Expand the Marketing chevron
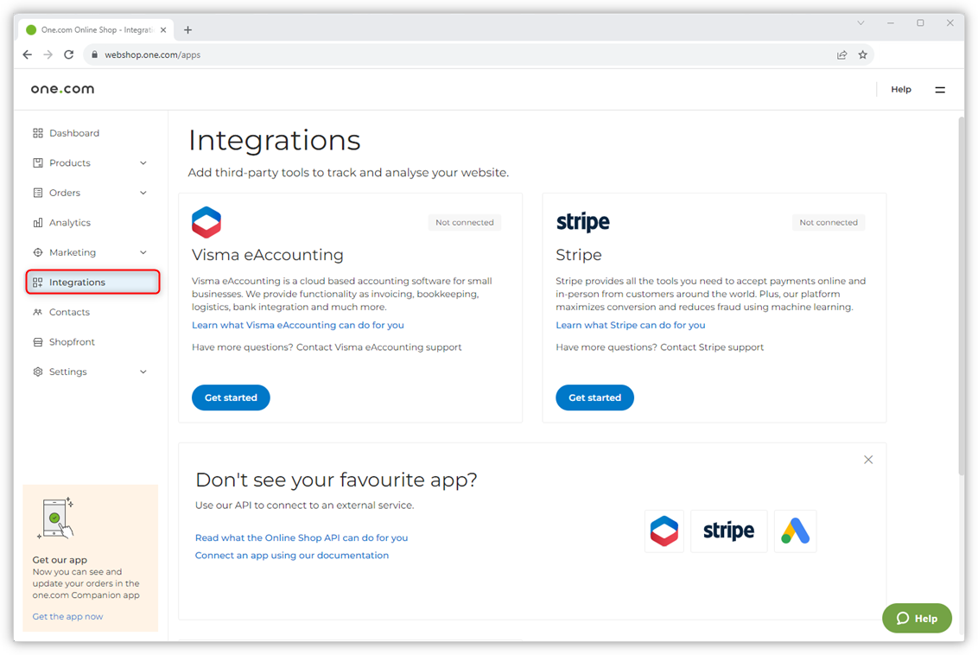 [143, 252]
